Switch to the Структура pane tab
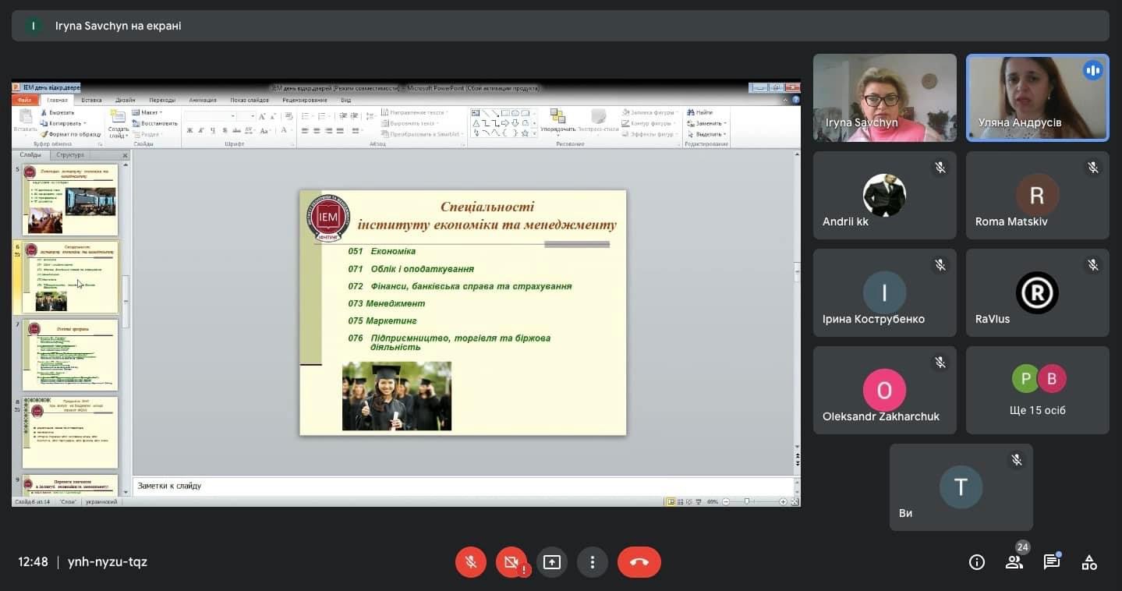The image size is (1122, 591). 70,155
